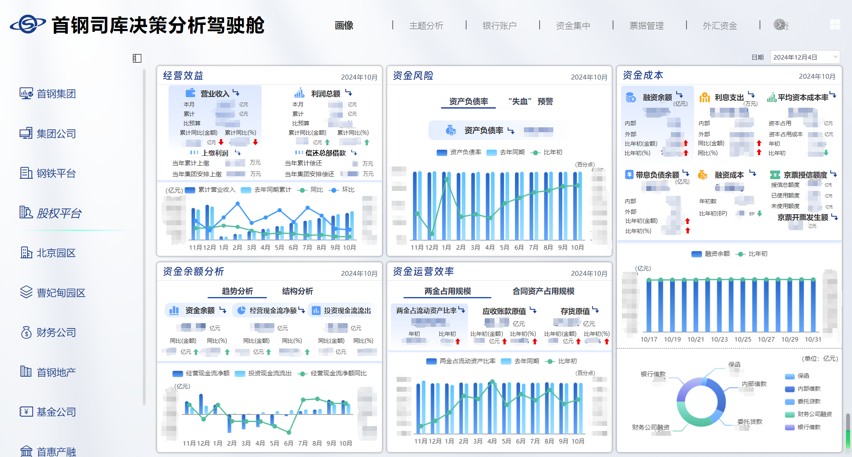Screen dimensions: 852x457
Task: Switch to 银行账户 tab
Action: [x=499, y=26]
